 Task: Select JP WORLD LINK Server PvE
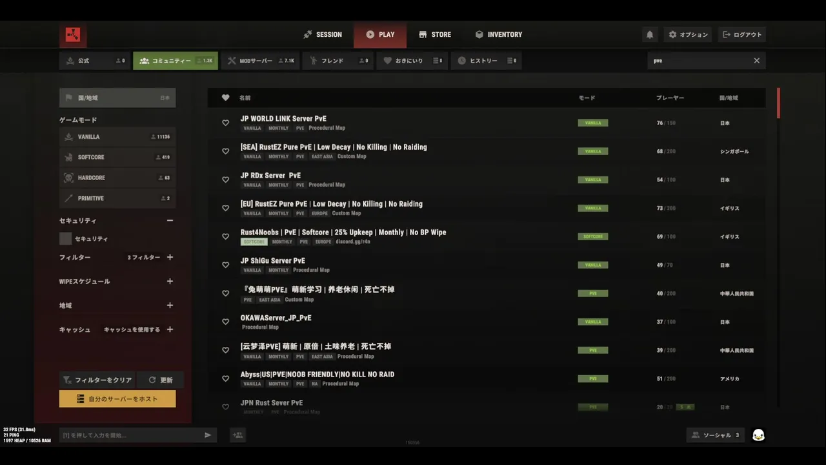(x=487, y=123)
